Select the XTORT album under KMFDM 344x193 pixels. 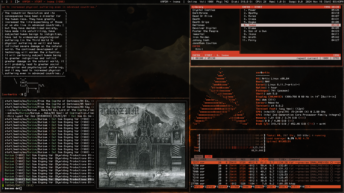[x=215, y=52]
